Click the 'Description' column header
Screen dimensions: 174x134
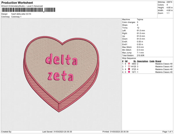142,61
